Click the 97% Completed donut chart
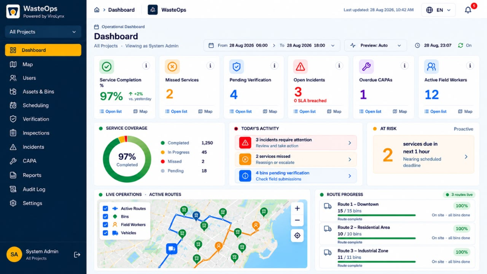The width and height of the screenshot is (487, 274). [127, 159]
